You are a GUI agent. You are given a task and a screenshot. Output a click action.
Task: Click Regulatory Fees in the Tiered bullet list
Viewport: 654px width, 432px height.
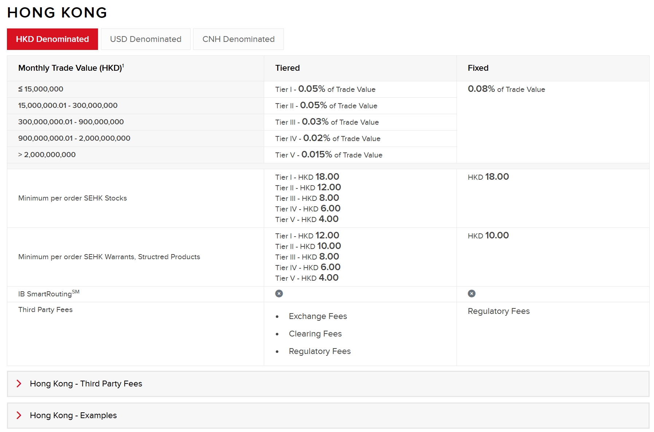[x=320, y=351]
